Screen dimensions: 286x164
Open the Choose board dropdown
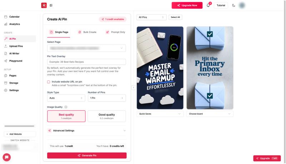pyautogui.click(x=210, y=114)
